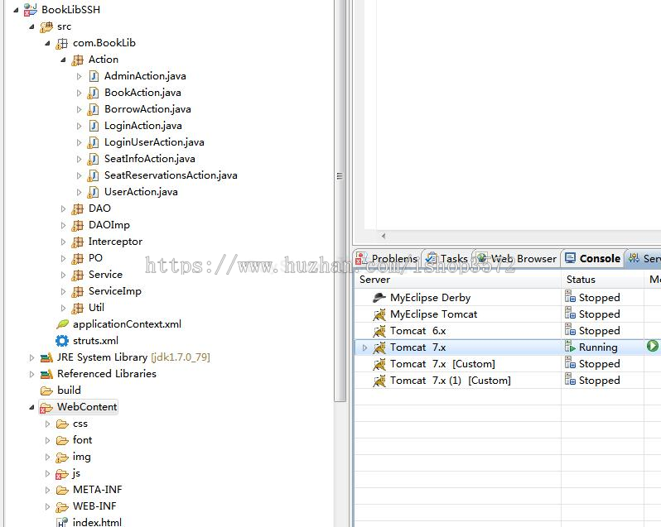The width and height of the screenshot is (661, 527).
Task: Expand the Tomcat 7.x server row
Action: [x=365, y=347]
